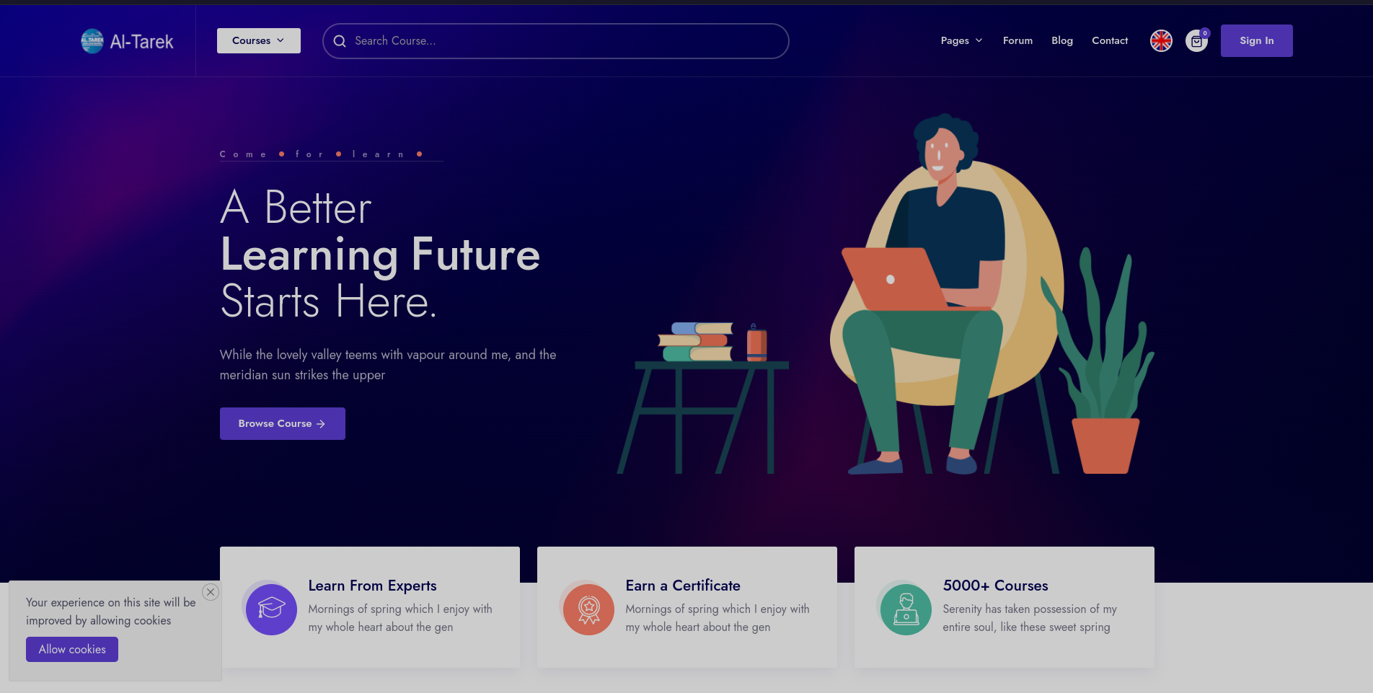Click the chevron next to Pages
1373x693 pixels.
click(979, 41)
